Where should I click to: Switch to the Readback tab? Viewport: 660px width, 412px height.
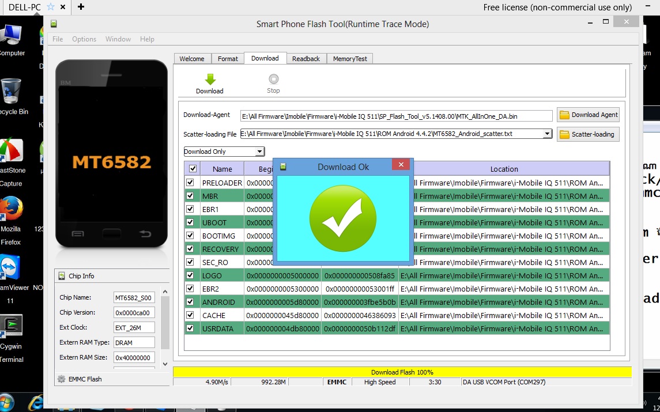coord(306,59)
